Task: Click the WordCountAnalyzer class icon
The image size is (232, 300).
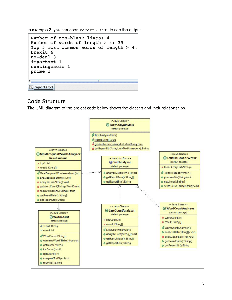Action: pos(164,209)
